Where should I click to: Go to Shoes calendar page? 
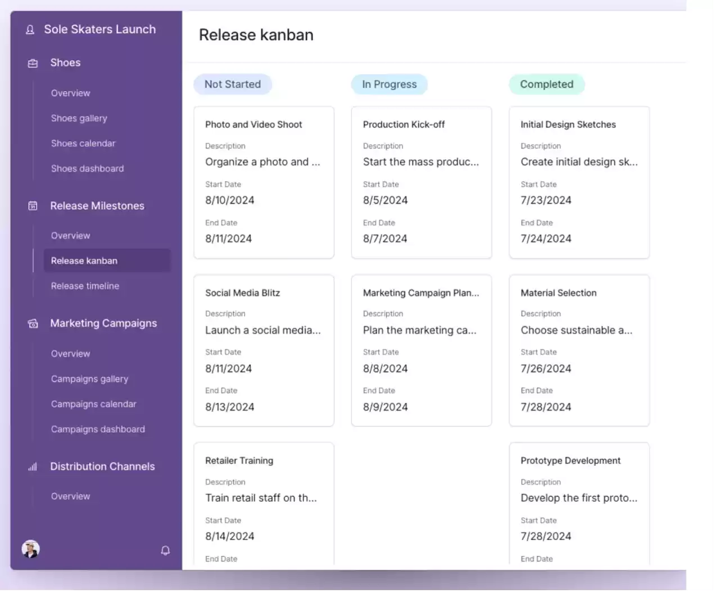83,143
